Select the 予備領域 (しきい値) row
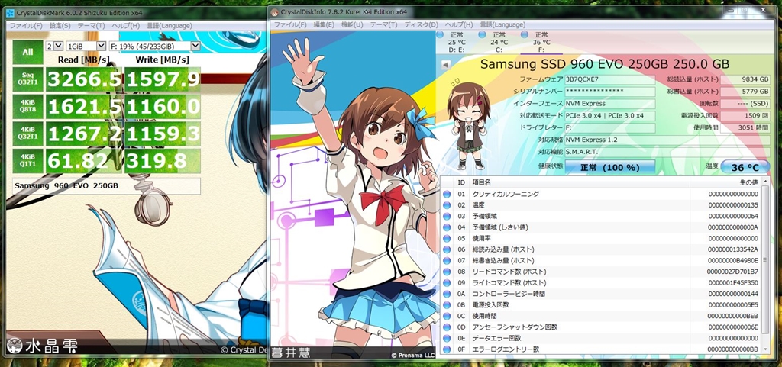782x367 pixels. coord(601,227)
